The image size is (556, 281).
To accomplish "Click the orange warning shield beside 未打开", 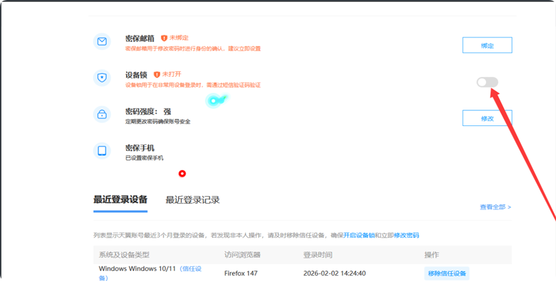I will (x=157, y=75).
